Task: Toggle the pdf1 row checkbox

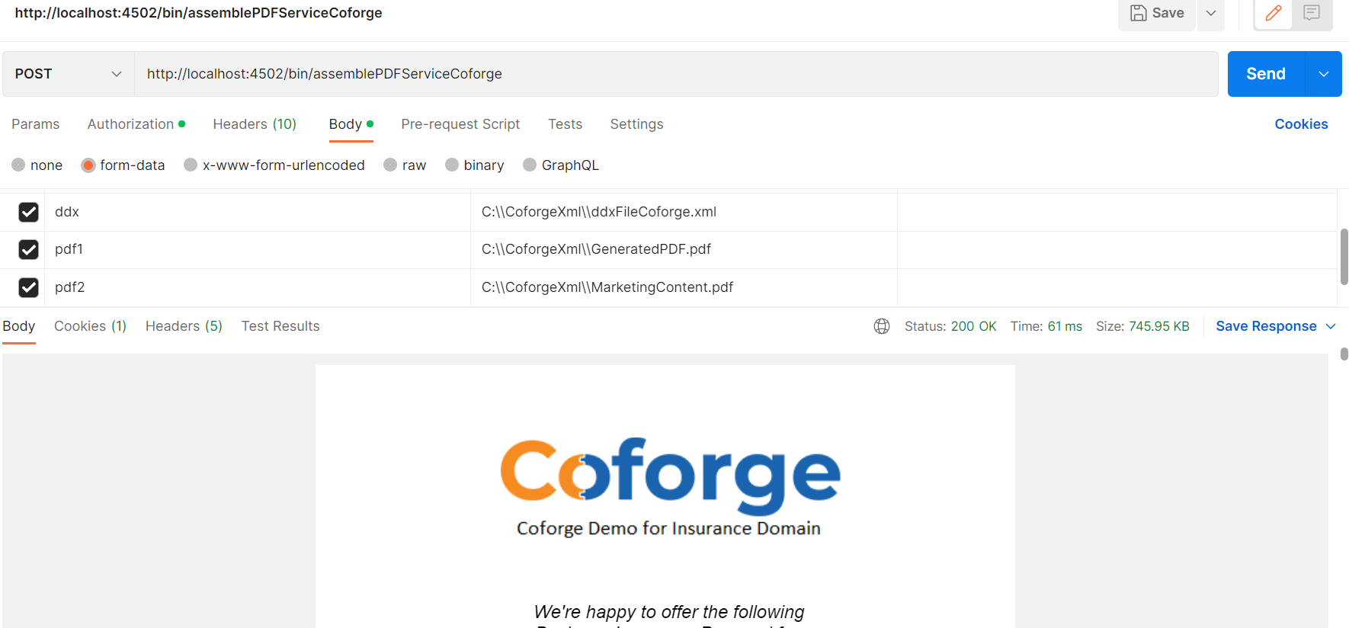Action: (28, 249)
